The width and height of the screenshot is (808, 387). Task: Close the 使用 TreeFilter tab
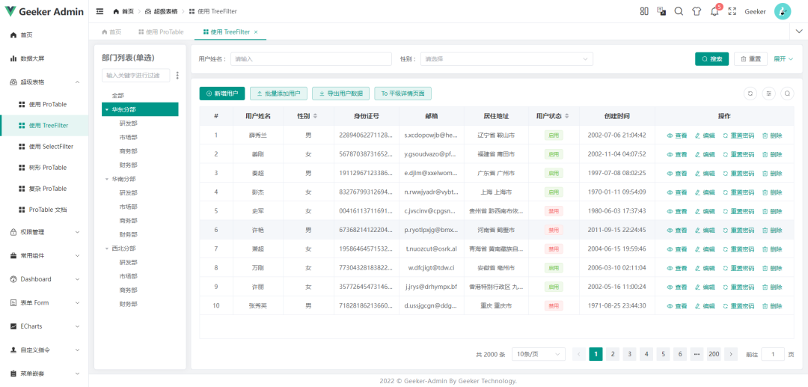[x=256, y=32]
